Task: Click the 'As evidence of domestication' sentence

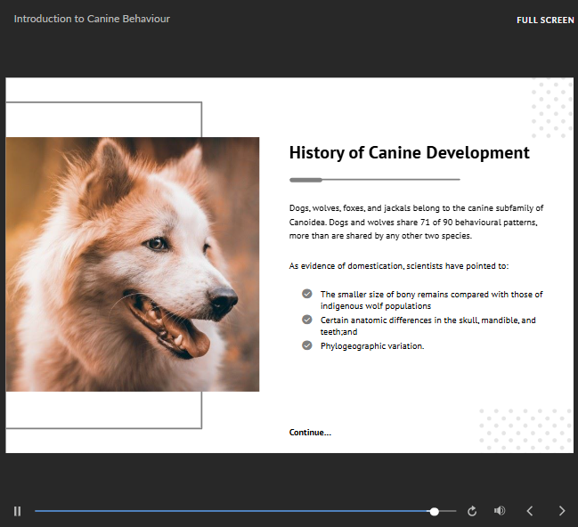Action: pyautogui.click(x=398, y=265)
